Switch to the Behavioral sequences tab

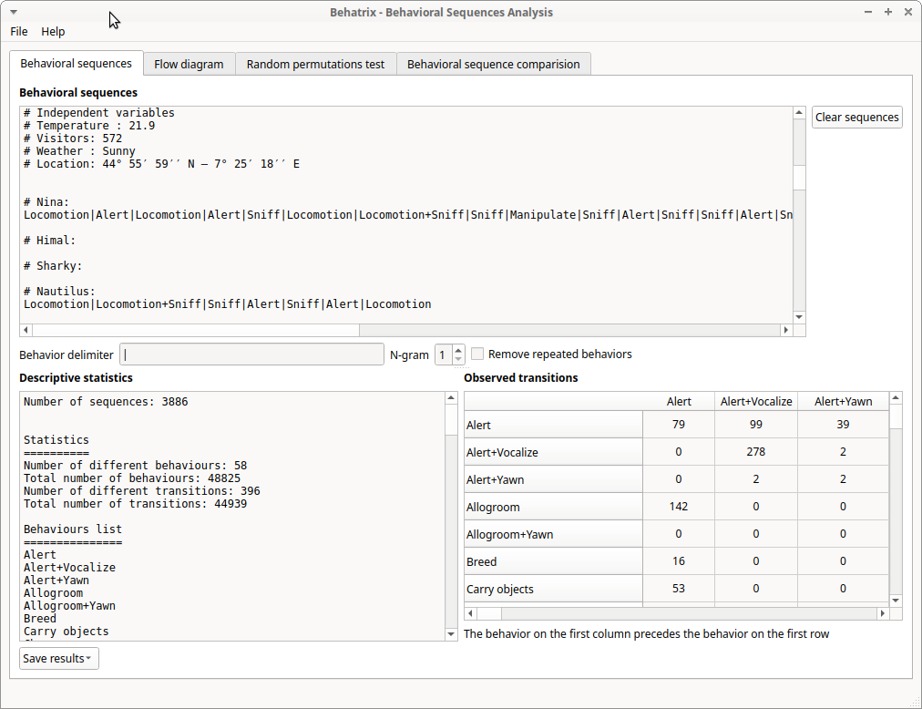tap(76, 64)
